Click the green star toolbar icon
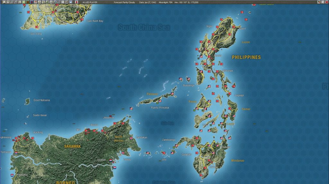Image resolution: width=329 pixels, height=184 pixels. 24,2
